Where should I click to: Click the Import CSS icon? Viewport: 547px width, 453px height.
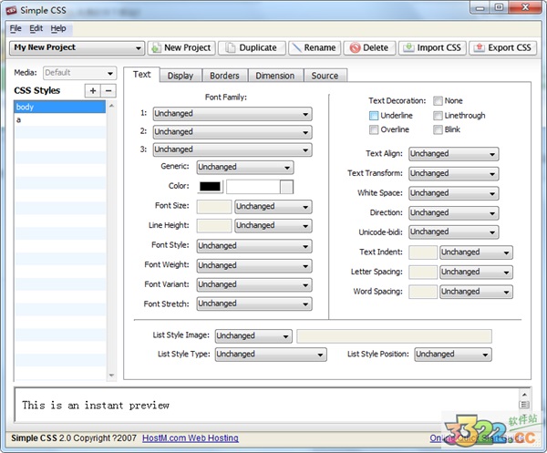click(409, 47)
